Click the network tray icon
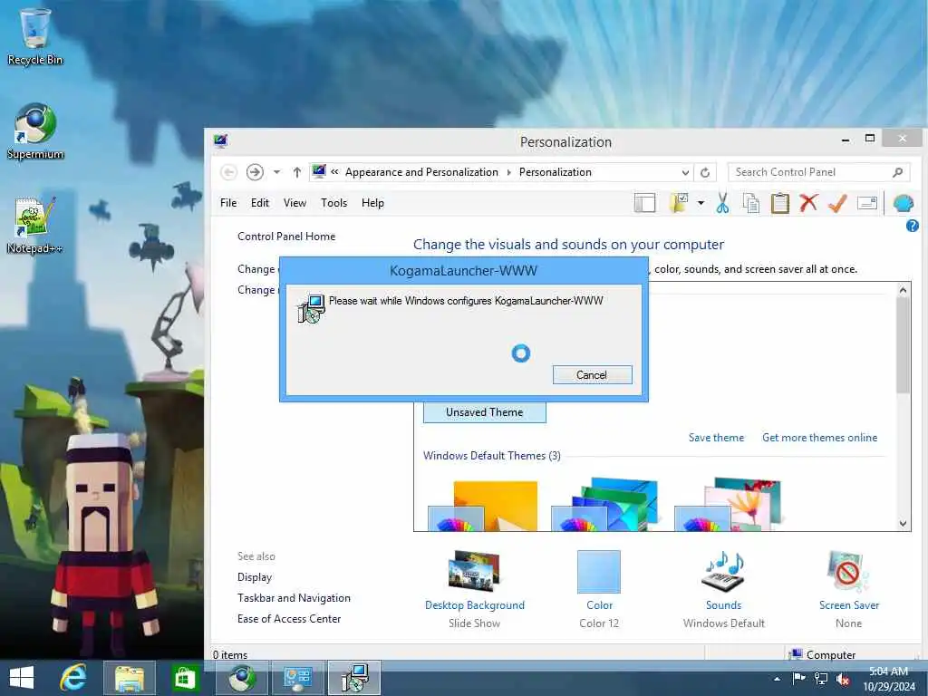 821,679
